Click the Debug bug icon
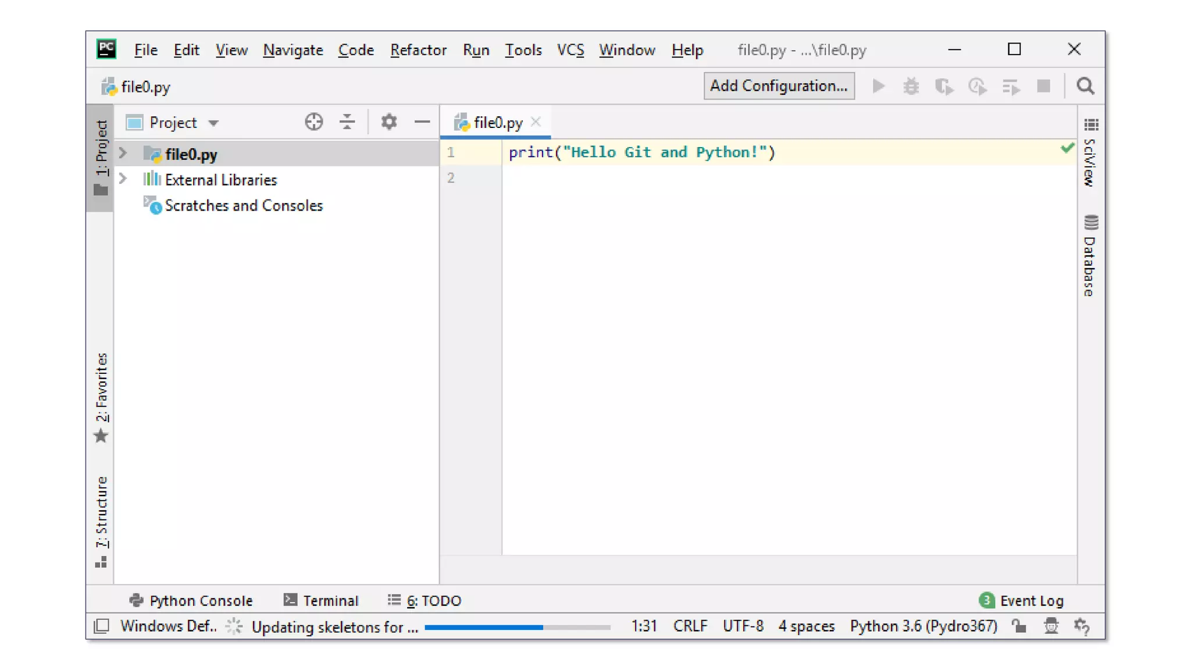Screen dimensions: 1191x670 (911, 87)
